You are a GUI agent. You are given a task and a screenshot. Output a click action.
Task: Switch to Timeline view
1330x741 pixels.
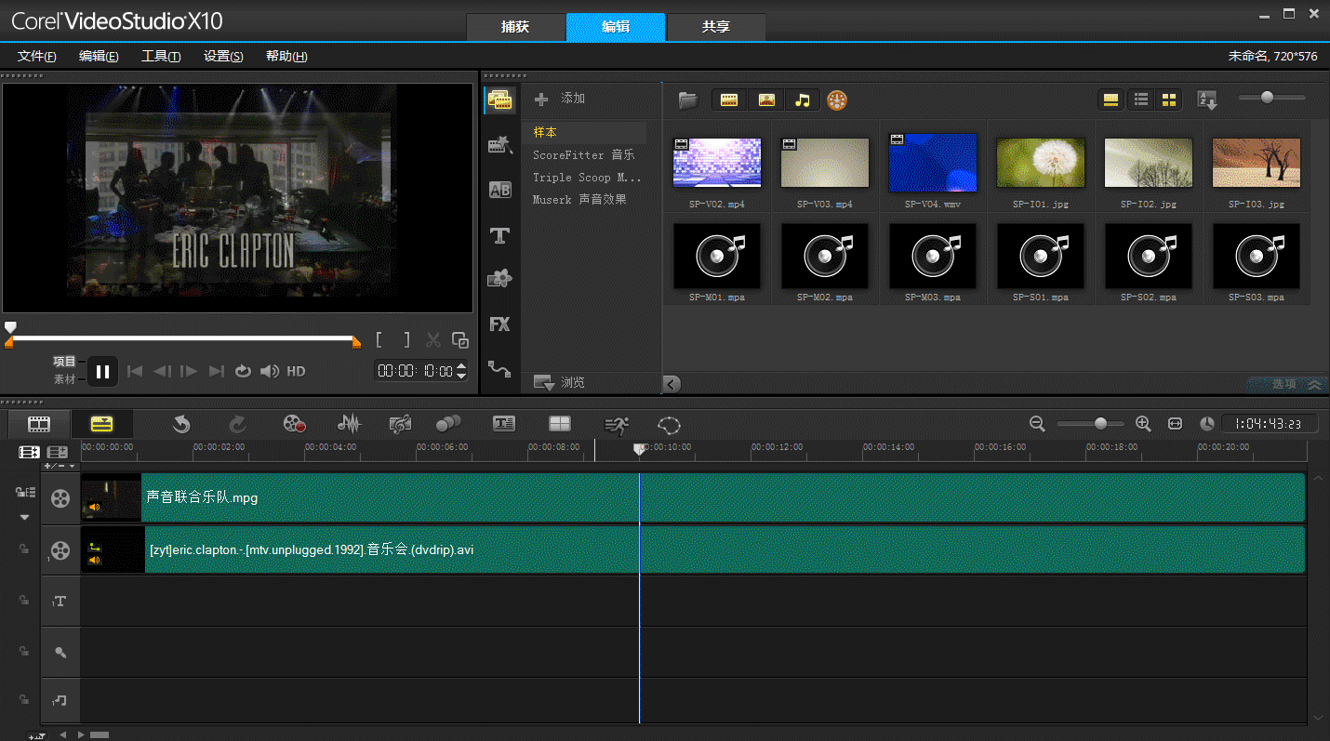[101, 424]
